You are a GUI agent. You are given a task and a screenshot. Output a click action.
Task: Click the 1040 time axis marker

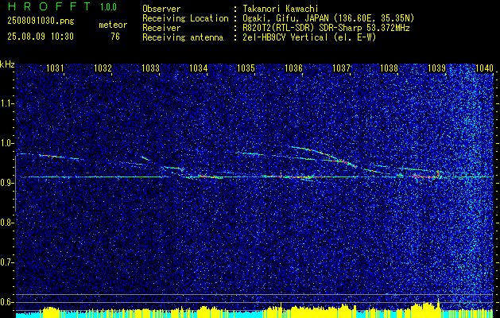click(x=484, y=68)
